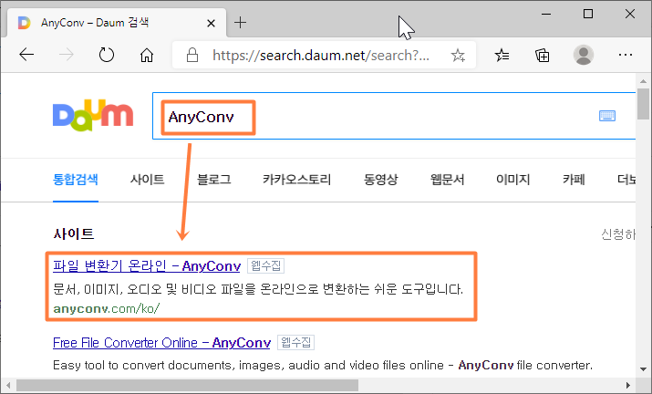652x394 pixels.
Task: Open the browser Settings and more menu
Action: [626, 55]
